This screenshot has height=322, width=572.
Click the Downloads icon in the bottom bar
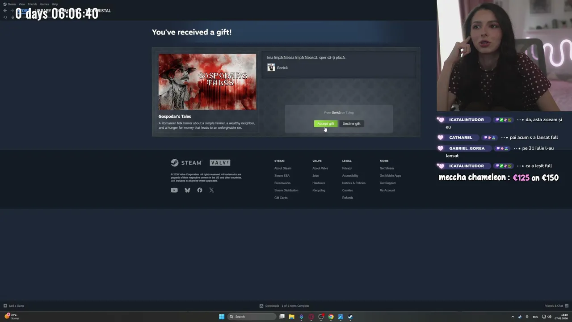coord(261,306)
